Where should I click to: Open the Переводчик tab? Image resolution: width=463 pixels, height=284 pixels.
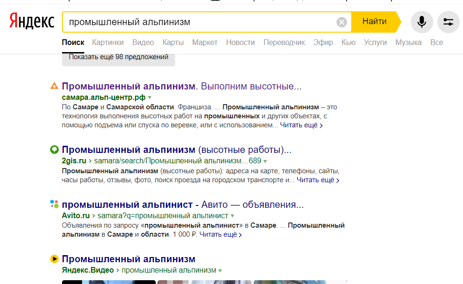pyautogui.click(x=284, y=43)
